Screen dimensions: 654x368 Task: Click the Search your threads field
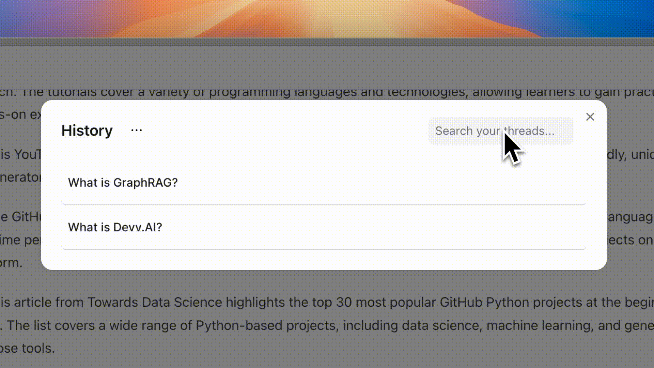pyautogui.click(x=500, y=131)
